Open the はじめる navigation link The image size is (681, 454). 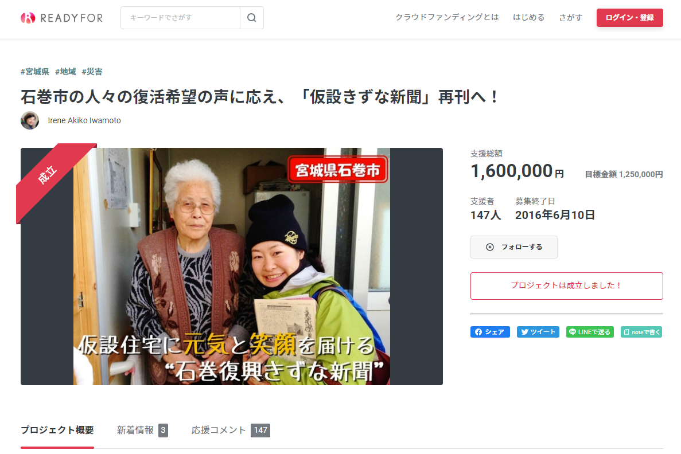tap(528, 17)
